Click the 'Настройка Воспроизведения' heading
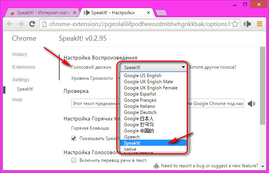 coord(100,58)
